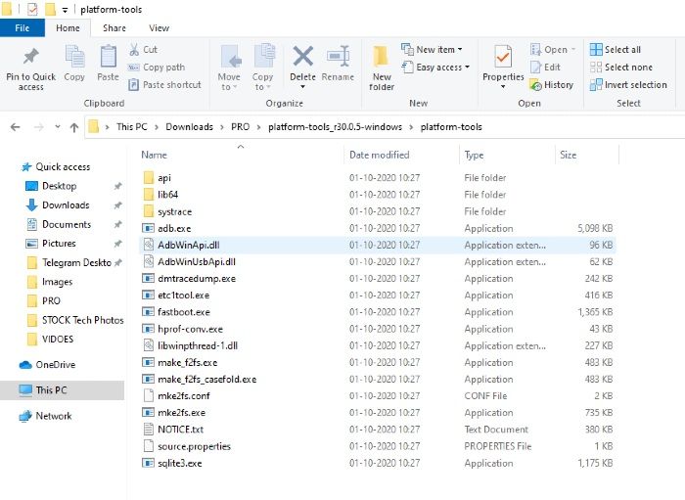The height and width of the screenshot is (500, 685).
Task: Sort files by Date modified column header
Action: point(380,155)
